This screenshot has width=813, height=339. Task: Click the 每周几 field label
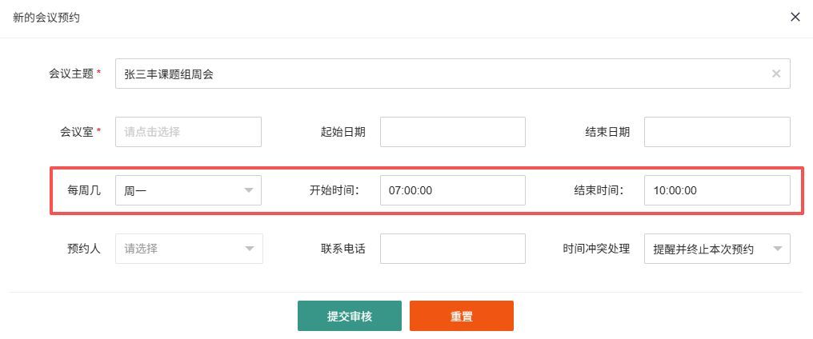click(x=84, y=190)
